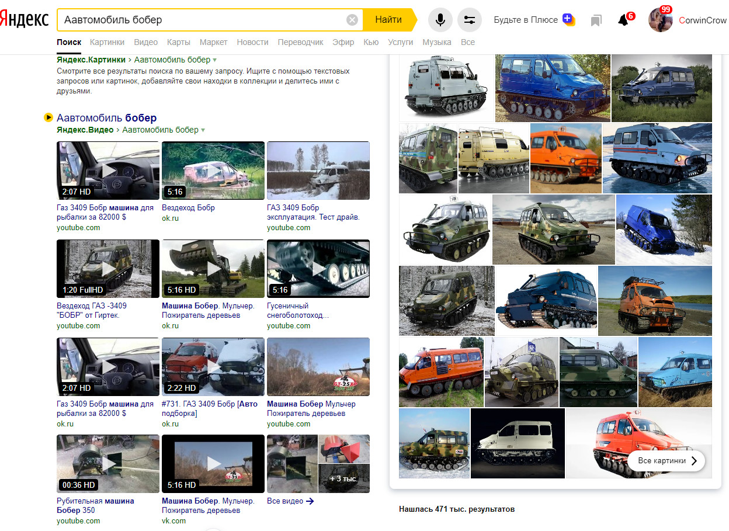
Task: Click the Нашлась 471 тыс. результатов text
Action: pos(457,509)
